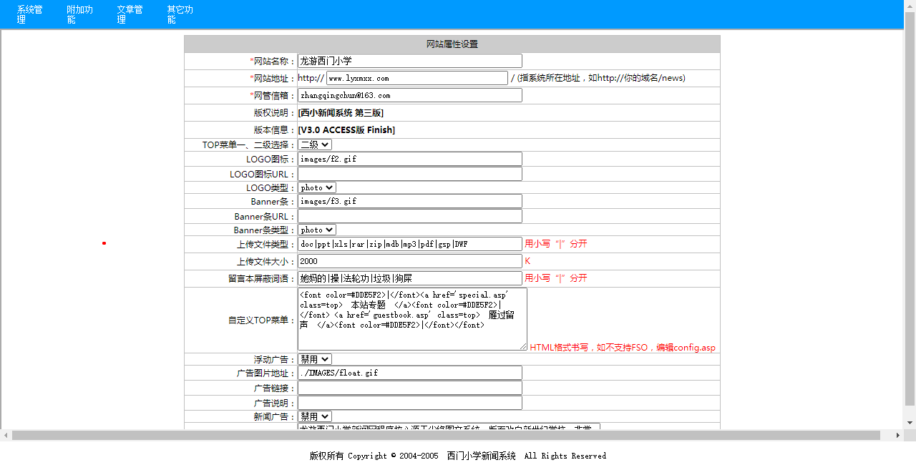The width and height of the screenshot is (916, 470).
Task: Click the partially visible text field below 新闻广告
Action: (x=449, y=426)
